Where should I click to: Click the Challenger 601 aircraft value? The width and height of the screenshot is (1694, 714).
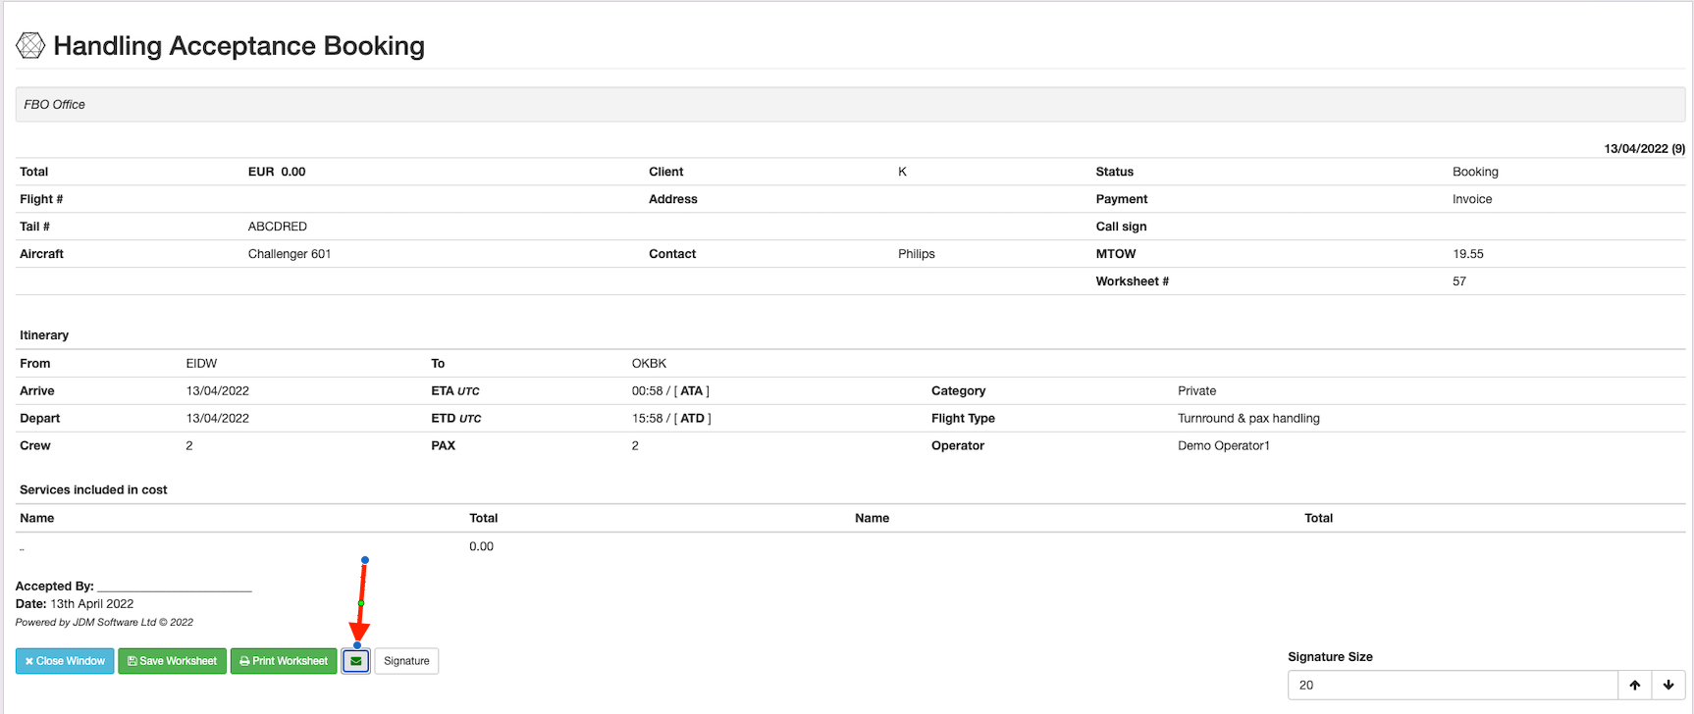(x=290, y=254)
